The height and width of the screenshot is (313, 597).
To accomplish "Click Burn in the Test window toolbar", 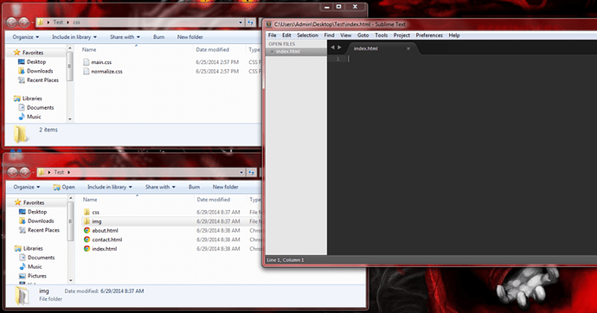I will 194,187.
